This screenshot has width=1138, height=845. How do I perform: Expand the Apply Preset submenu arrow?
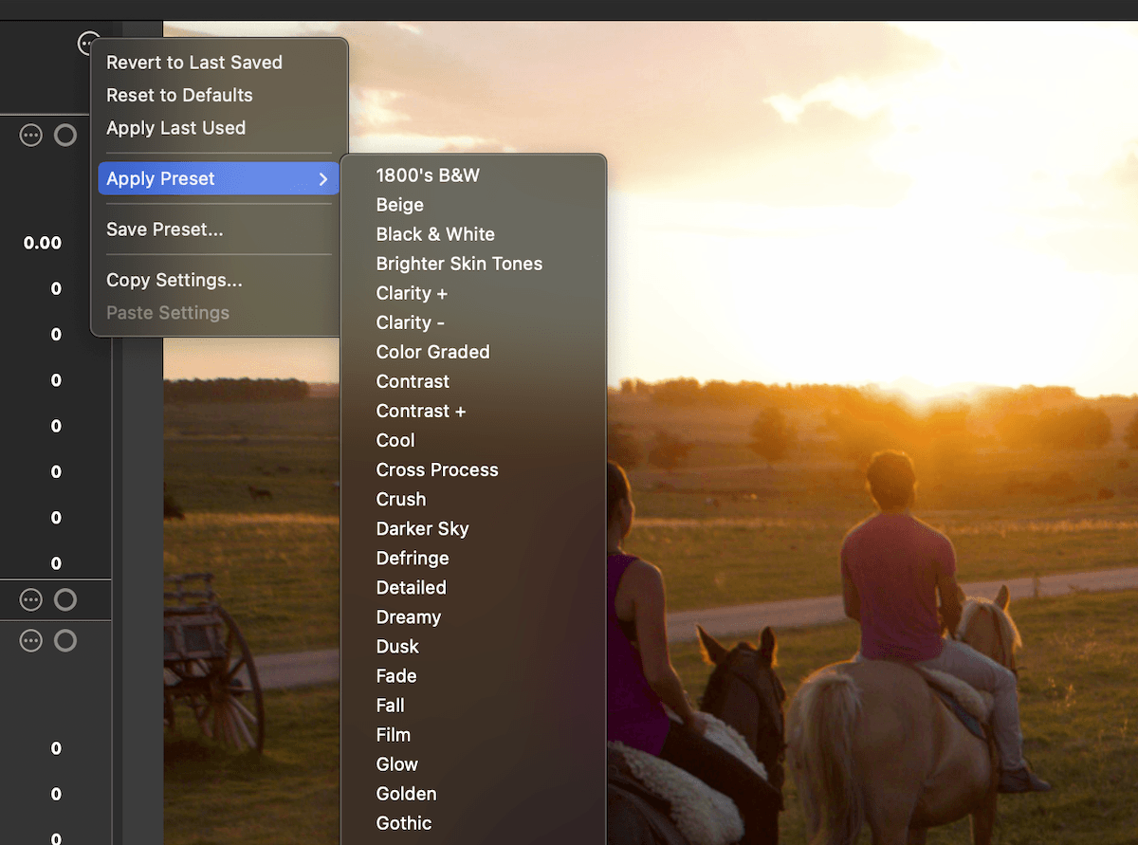[323, 178]
